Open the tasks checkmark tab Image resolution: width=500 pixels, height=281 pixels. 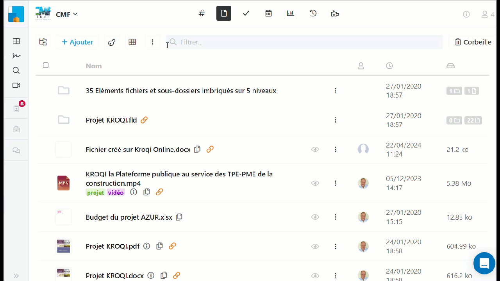pos(246,13)
